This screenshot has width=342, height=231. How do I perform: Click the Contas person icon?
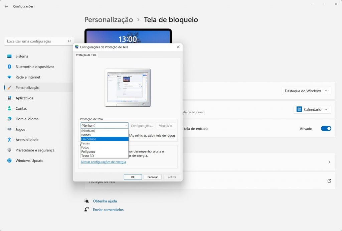tap(9, 108)
